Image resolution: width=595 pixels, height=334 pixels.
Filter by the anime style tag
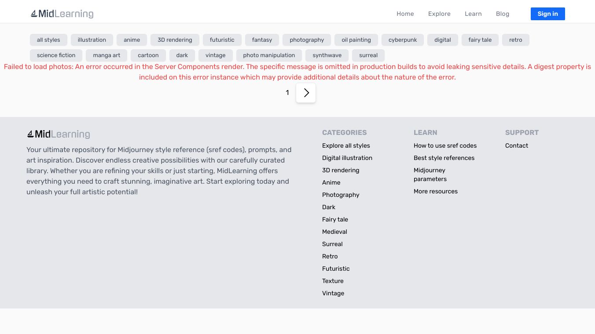click(x=132, y=40)
